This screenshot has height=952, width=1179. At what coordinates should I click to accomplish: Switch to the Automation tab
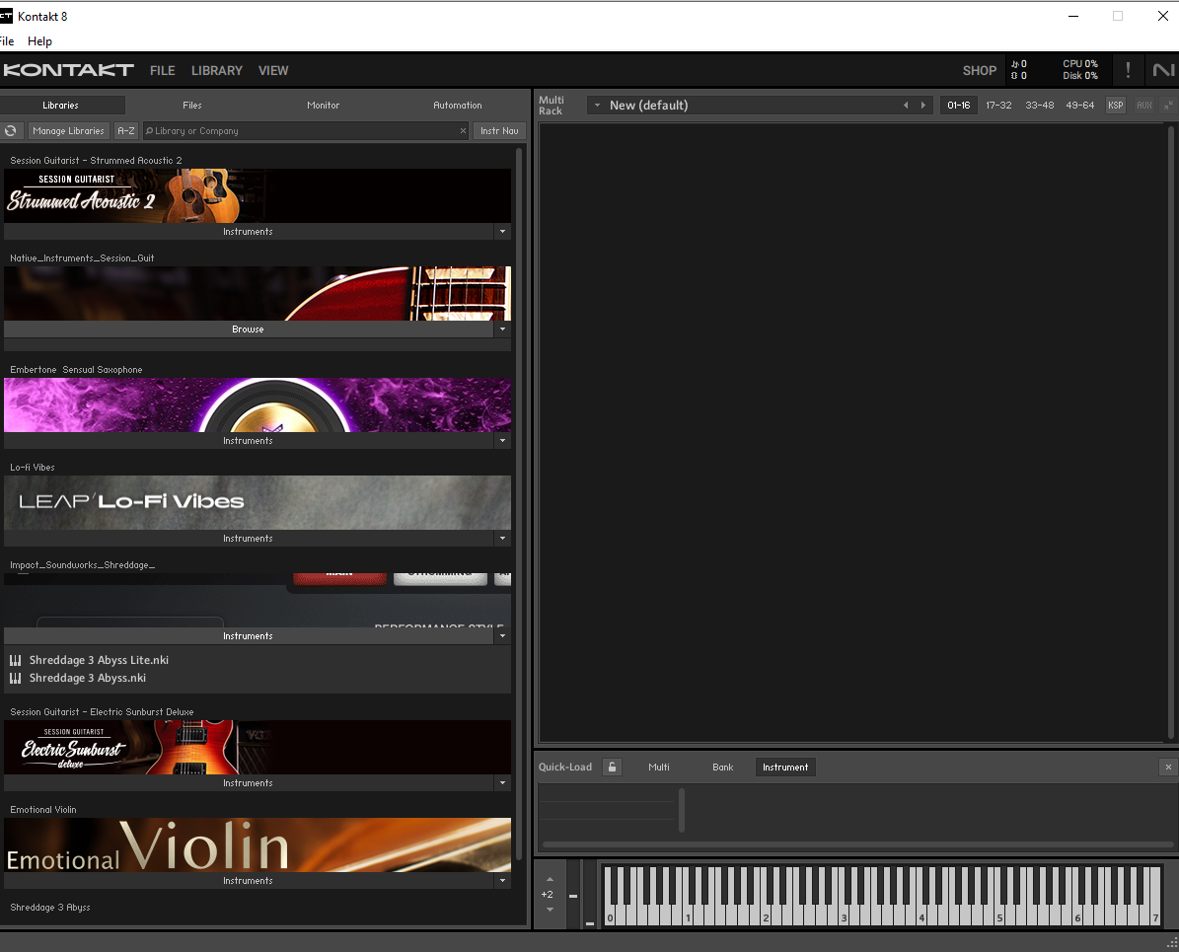click(457, 106)
